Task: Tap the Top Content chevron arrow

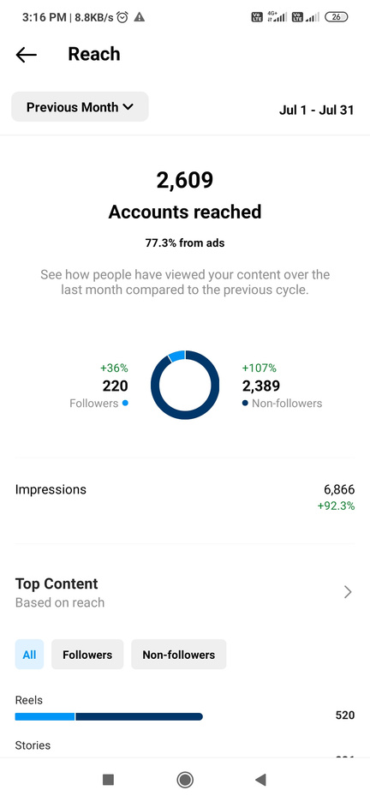Action: tap(348, 592)
